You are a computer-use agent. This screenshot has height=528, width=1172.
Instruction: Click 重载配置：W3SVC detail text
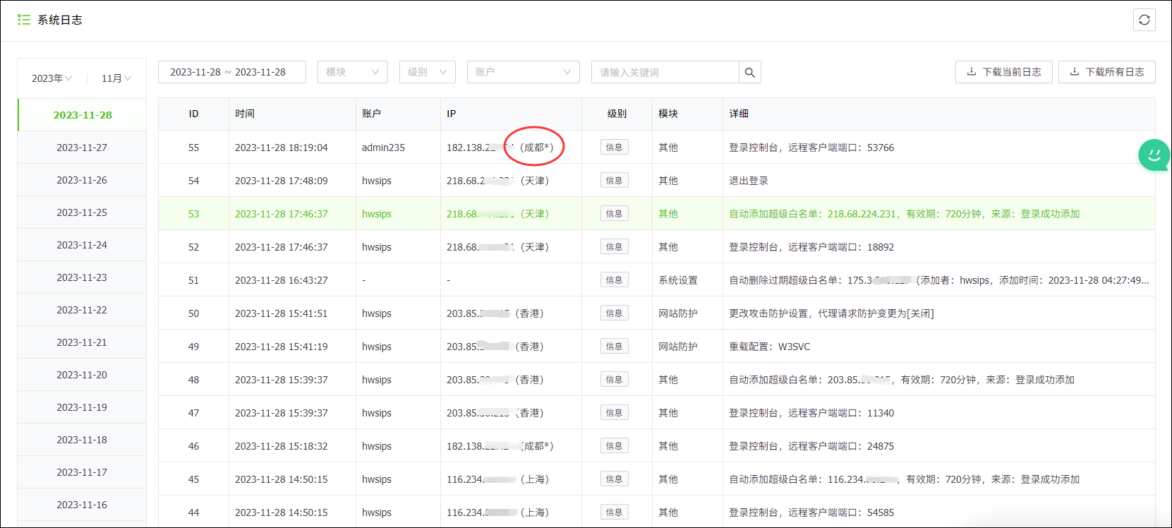[x=769, y=347]
